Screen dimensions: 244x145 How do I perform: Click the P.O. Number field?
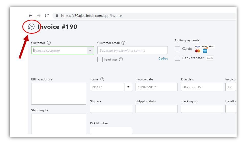111,130
